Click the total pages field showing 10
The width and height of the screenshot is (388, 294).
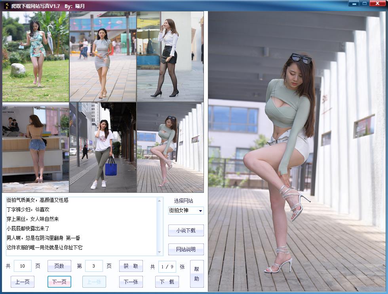(x=23, y=266)
